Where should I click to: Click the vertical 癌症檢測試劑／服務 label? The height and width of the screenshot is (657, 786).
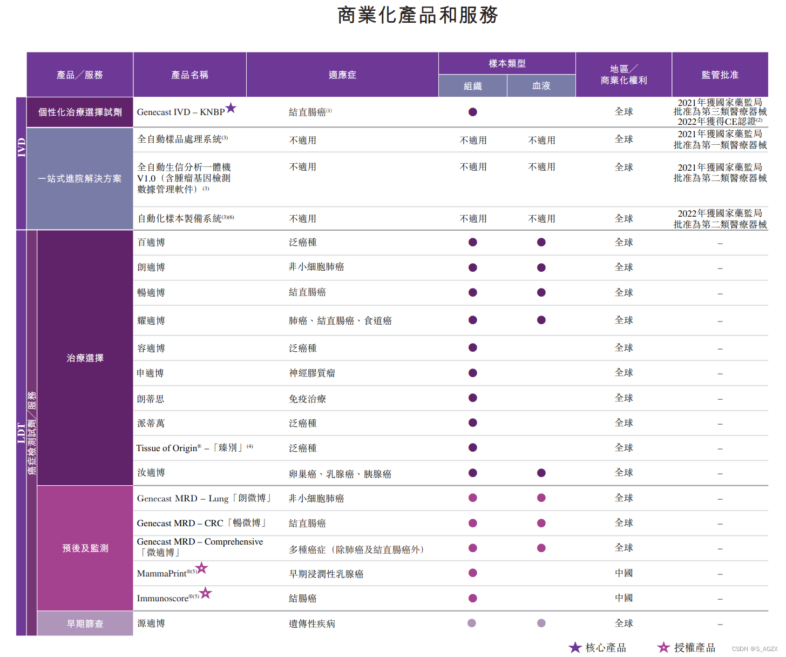tap(32, 433)
